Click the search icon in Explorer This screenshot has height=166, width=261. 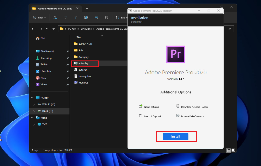(x=230, y=29)
